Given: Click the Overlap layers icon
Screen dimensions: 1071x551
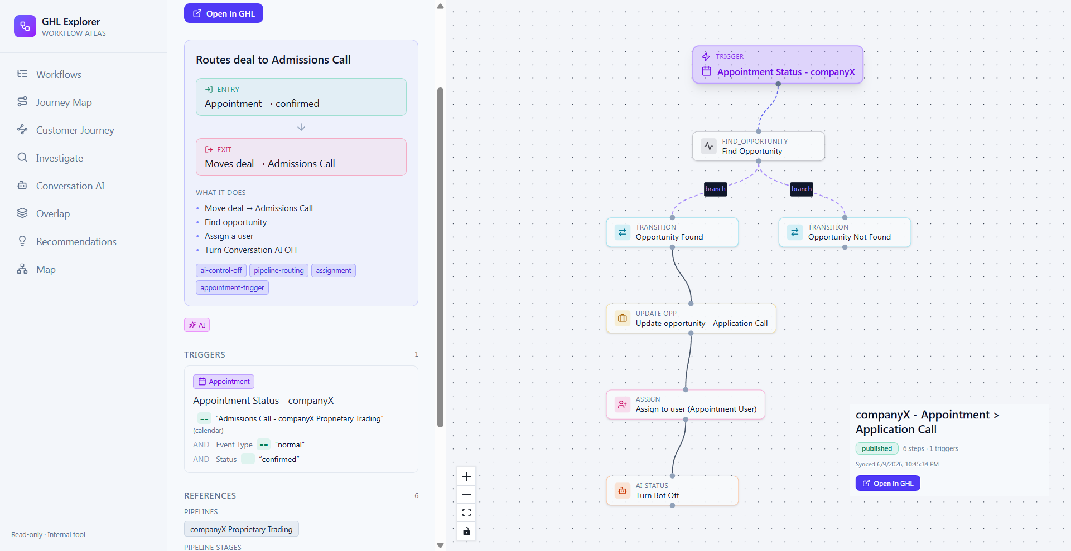Looking at the screenshot, I should coord(22,213).
